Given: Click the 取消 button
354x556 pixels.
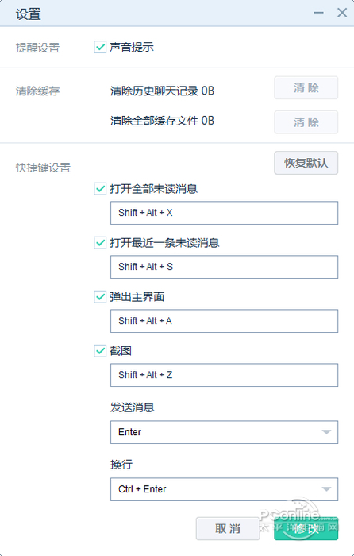Looking at the screenshot, I should point(228,529).
